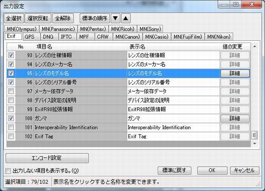Open 詳細 button for ガンマ row

235,118
